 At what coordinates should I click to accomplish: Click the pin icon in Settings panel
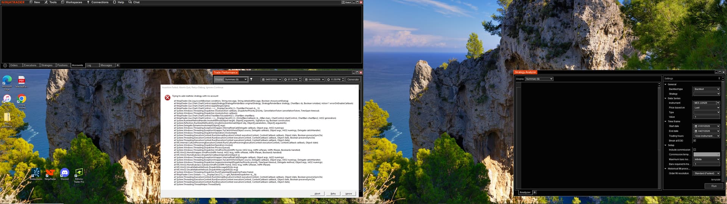click(x=719, y=79)
